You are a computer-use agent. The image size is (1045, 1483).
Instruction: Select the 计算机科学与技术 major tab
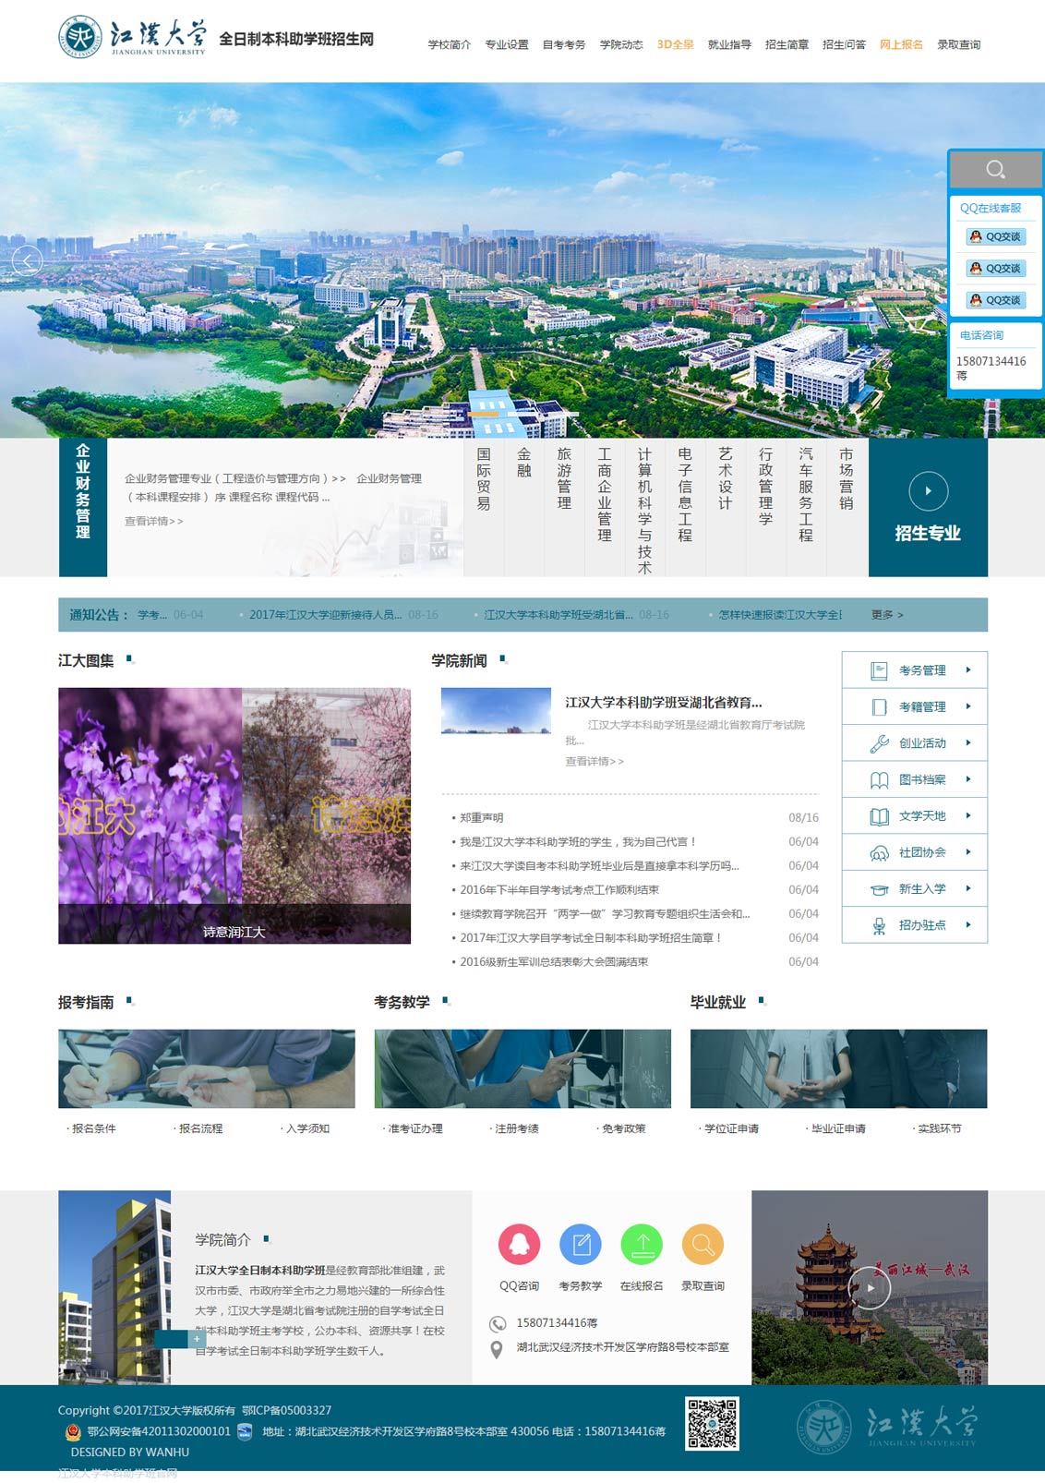point(644,510)
